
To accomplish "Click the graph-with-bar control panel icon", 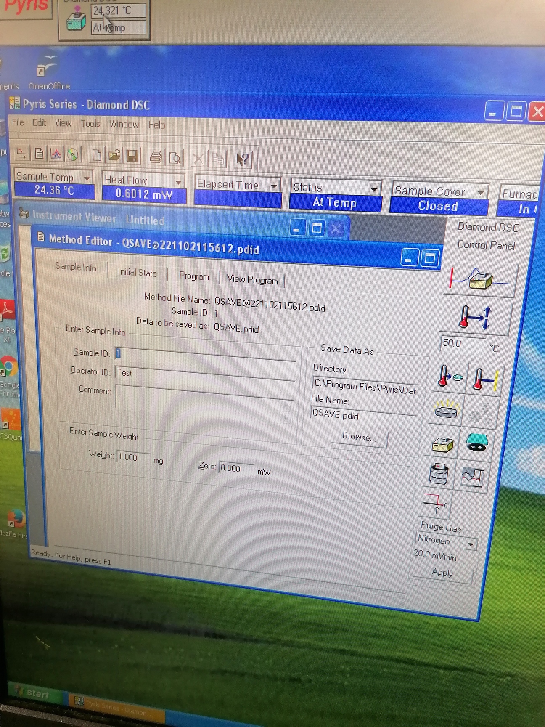I will click(473, 477).
